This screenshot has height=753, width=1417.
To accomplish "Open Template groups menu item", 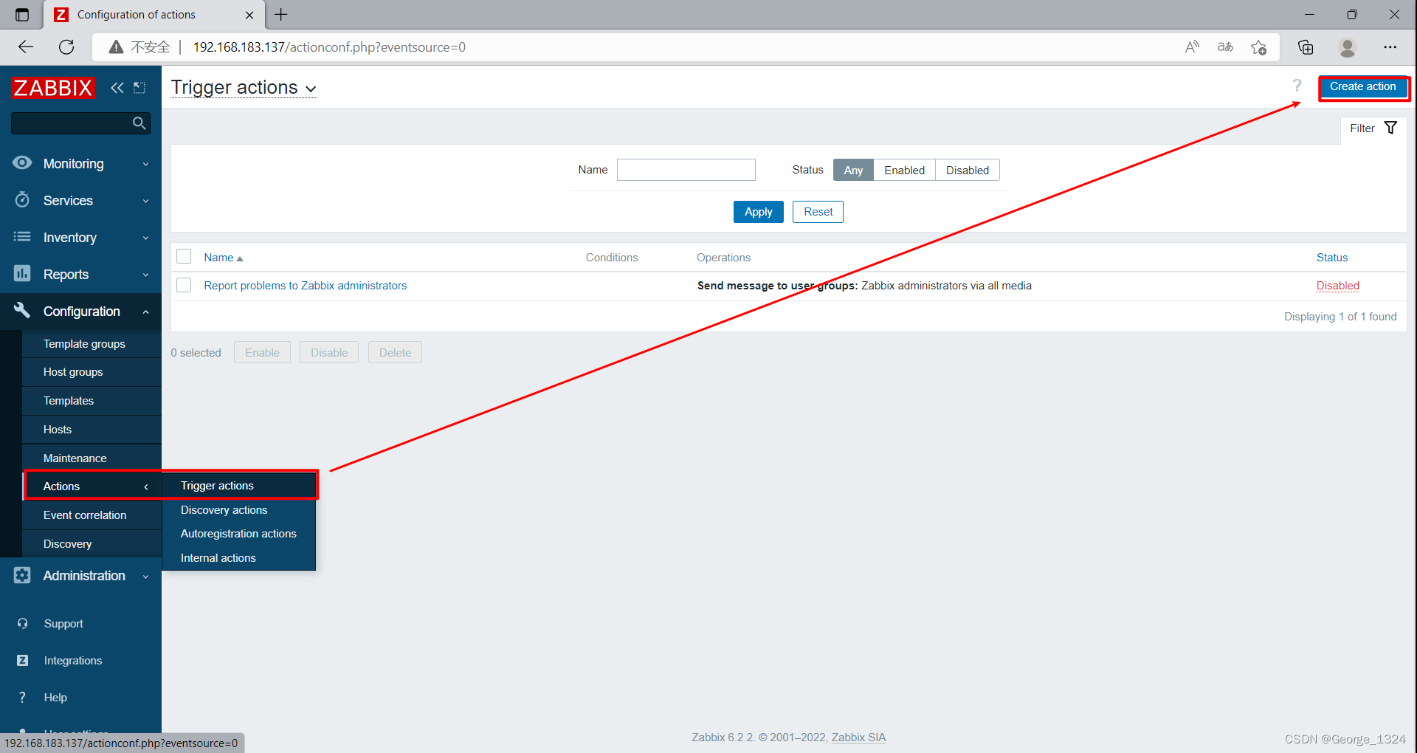I will point(92,344).
